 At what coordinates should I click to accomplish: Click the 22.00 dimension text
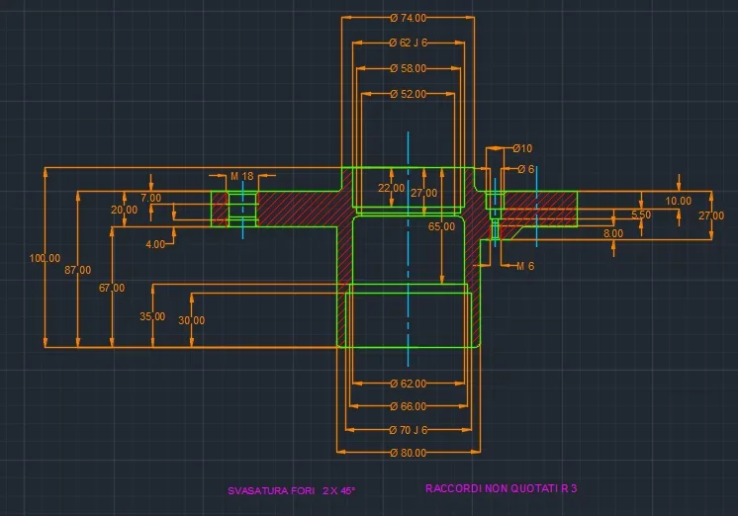click(x=392, y=188)
